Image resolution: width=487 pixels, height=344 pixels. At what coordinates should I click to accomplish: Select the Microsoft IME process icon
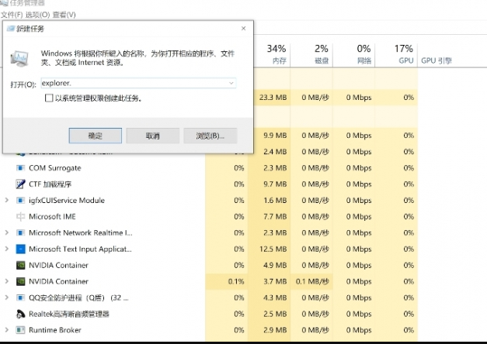pyautogui.click(x=20, y=217)
